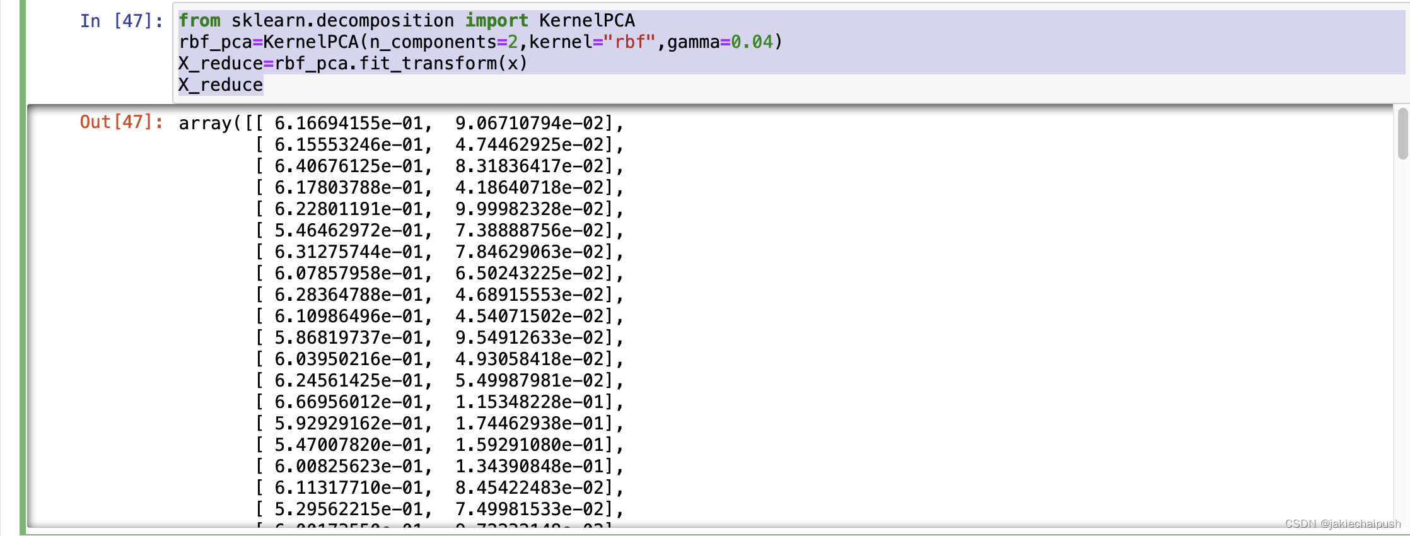Click the gamma=0.04 parameter in code
1410x536 pixels.
[720, 42]
